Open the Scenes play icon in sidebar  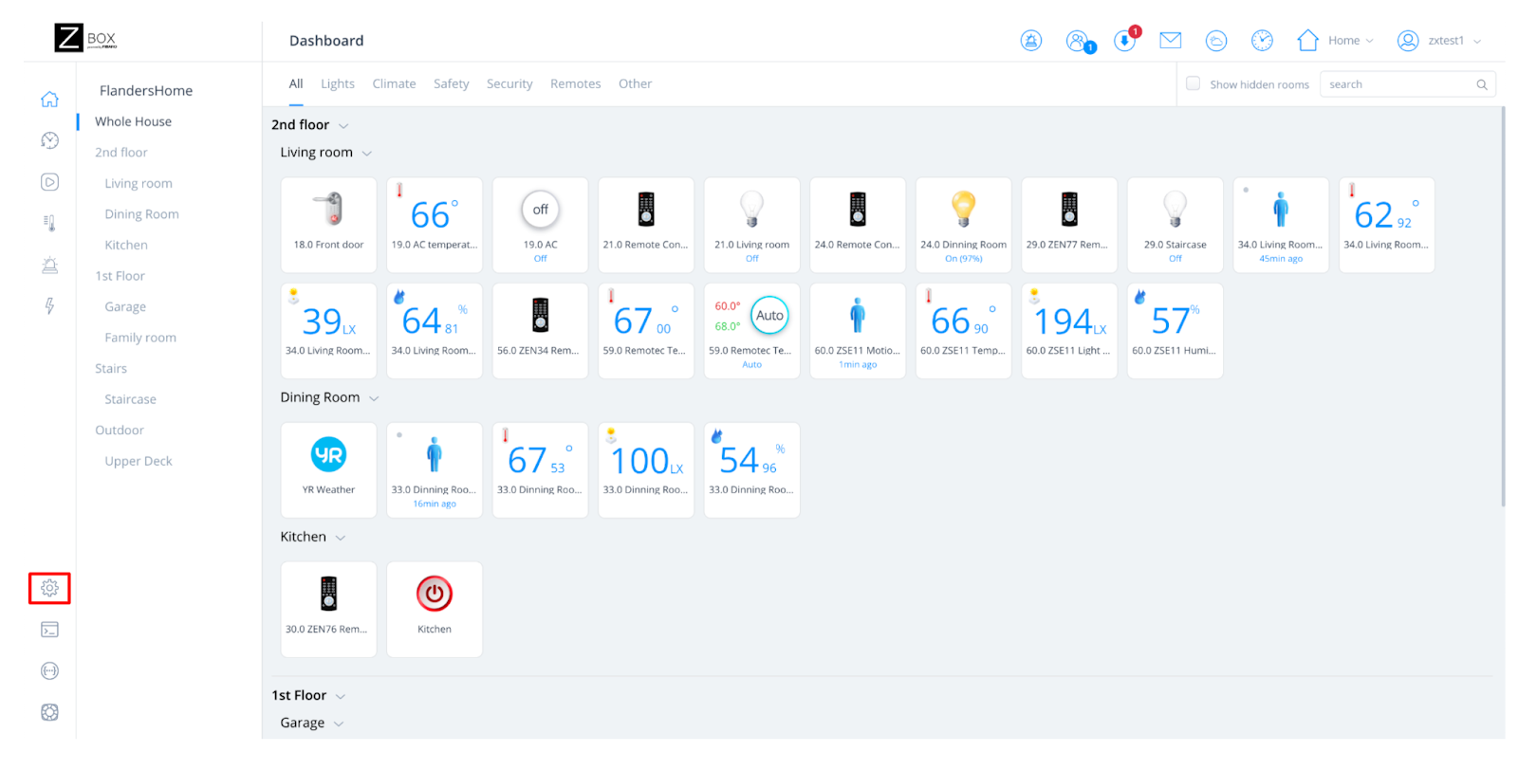(x=49, y=182)
